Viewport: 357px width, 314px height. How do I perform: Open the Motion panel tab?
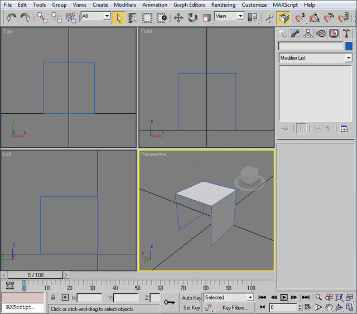[x=321, y=33]
